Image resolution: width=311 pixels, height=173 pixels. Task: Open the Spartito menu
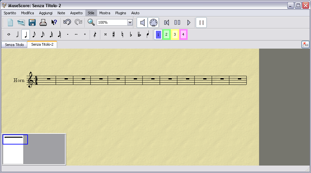10,13
